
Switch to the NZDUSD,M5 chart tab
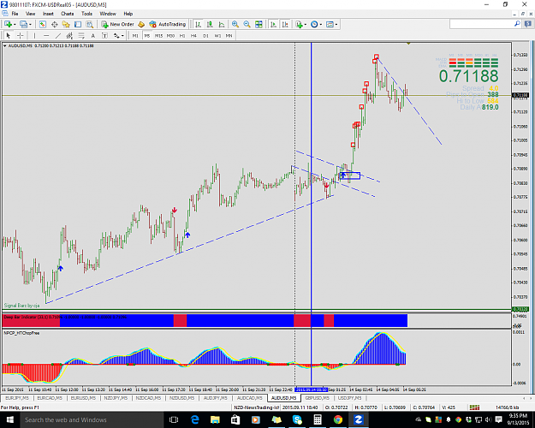click(181, 398)
